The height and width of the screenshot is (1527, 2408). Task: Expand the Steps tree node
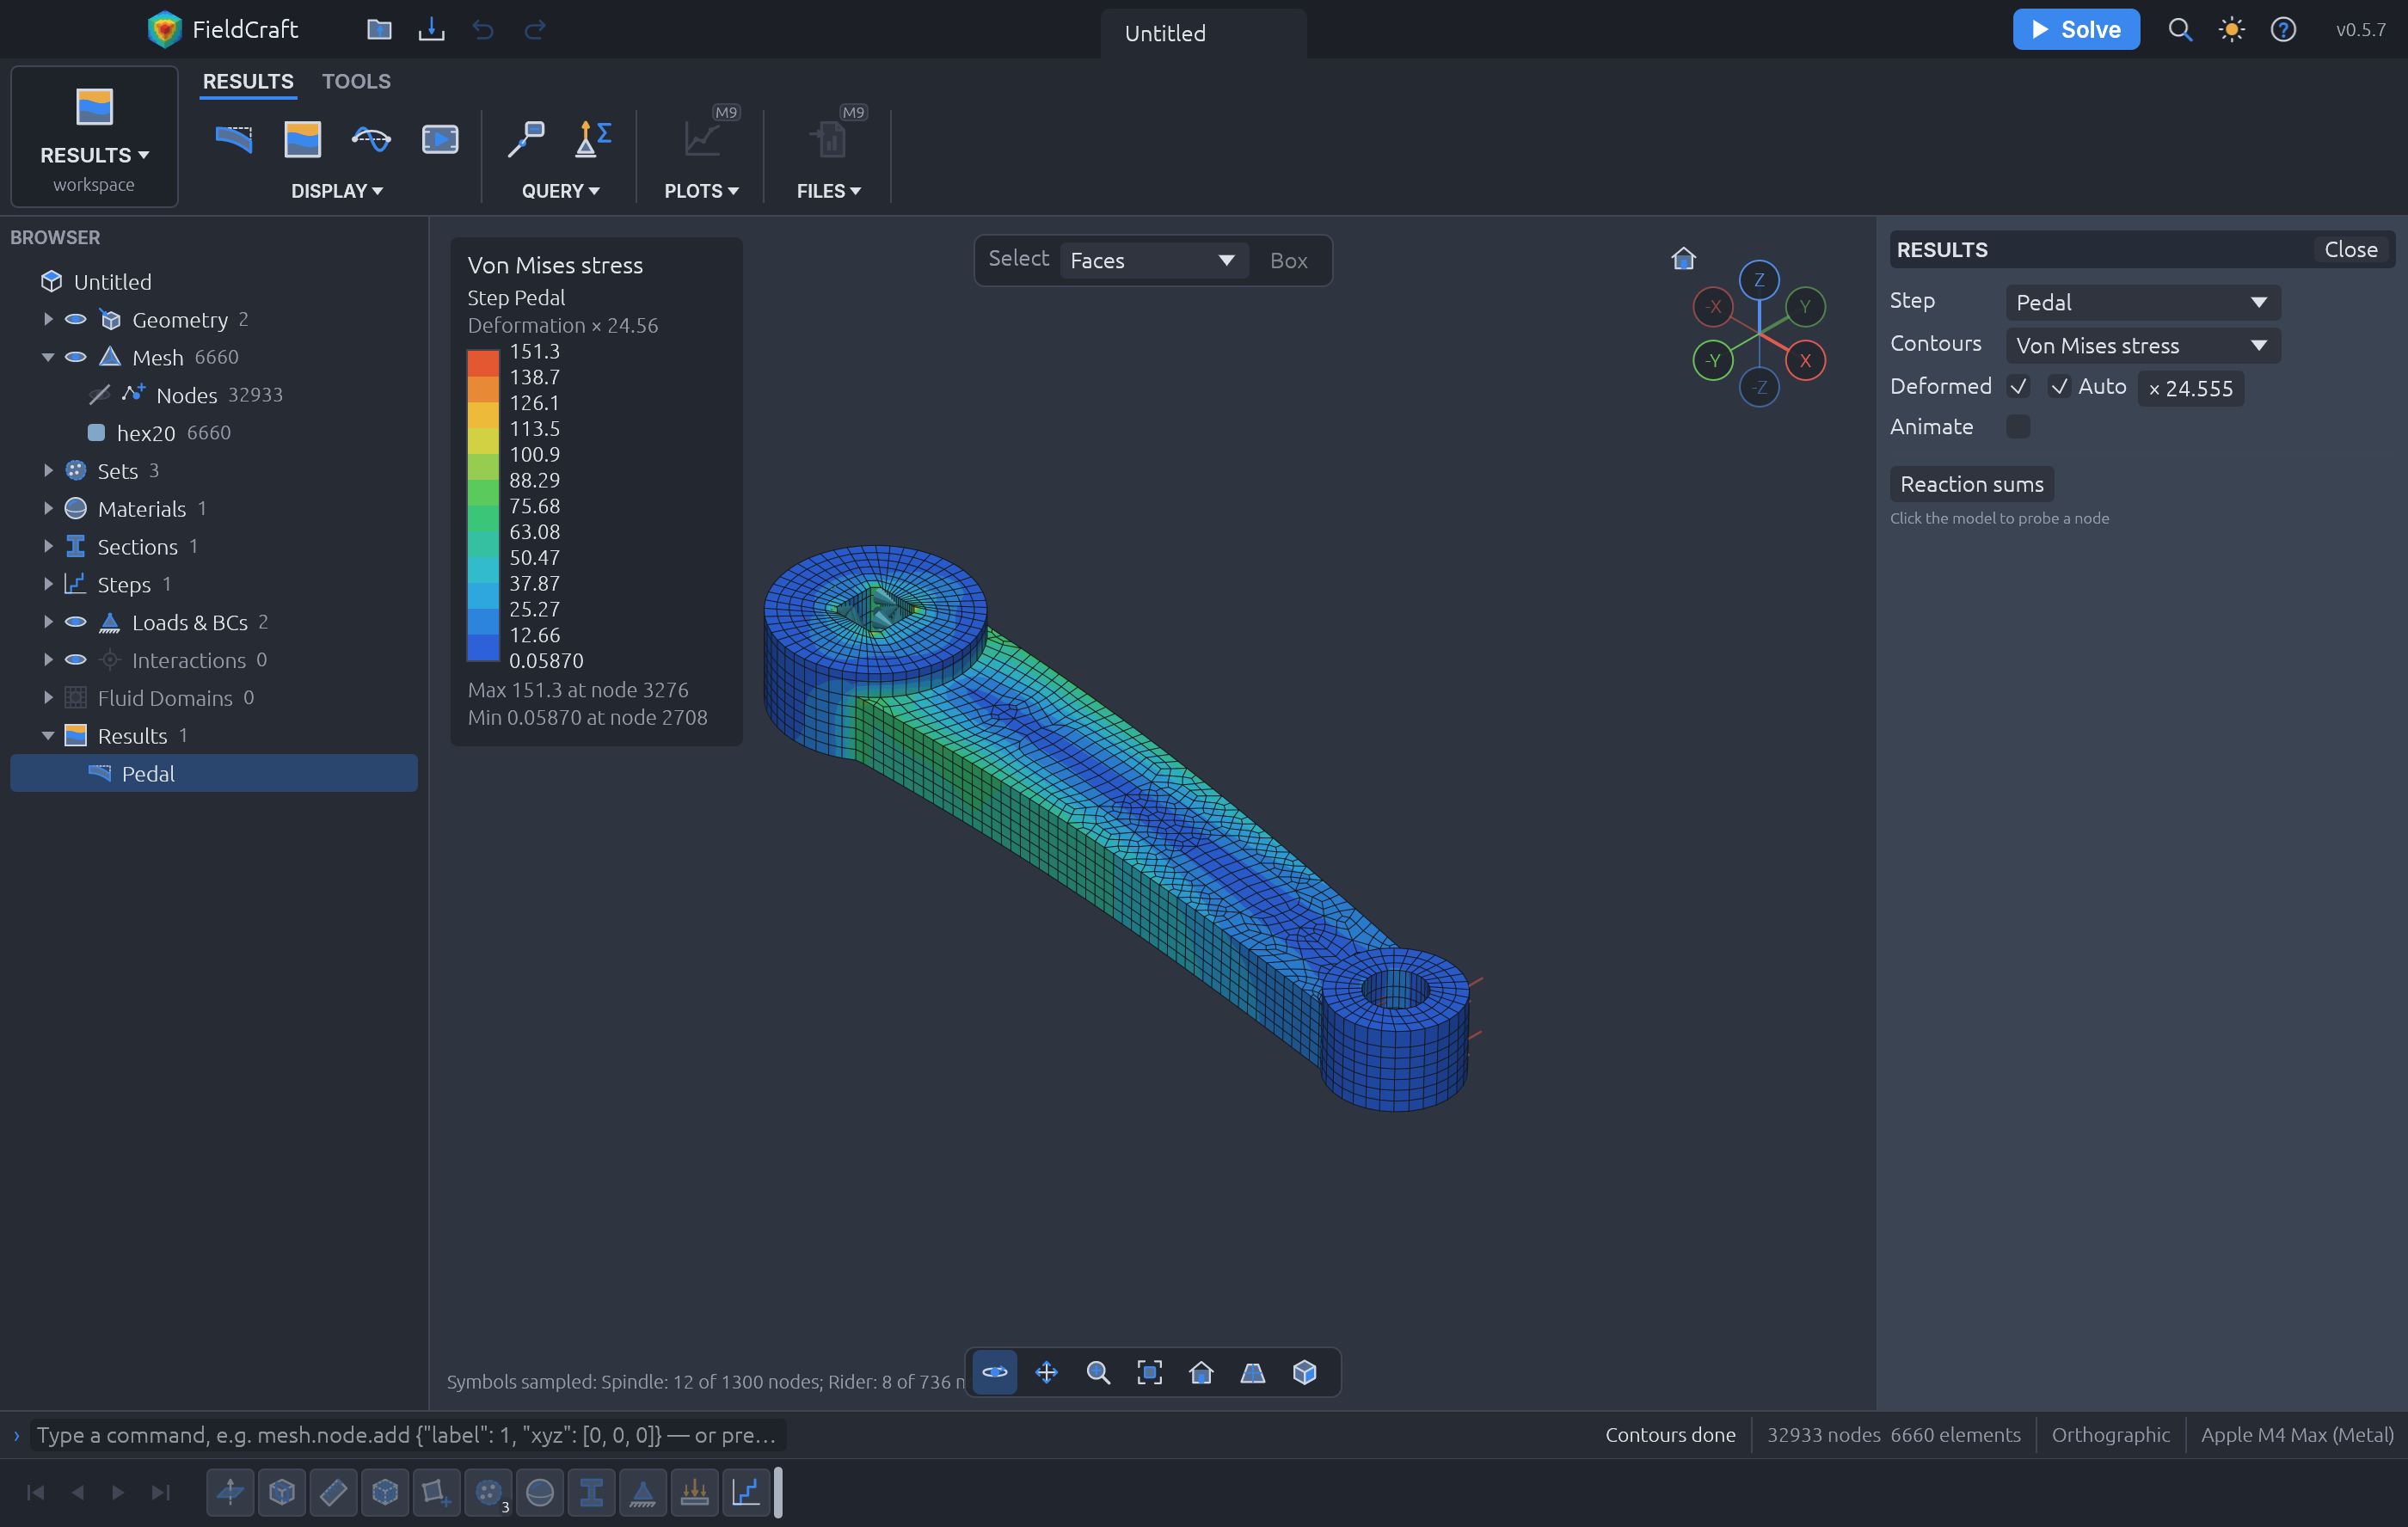(47, 584)
